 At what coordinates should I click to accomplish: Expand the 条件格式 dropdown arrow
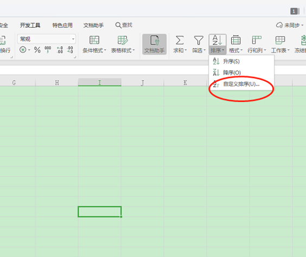[x=105, y=50]
